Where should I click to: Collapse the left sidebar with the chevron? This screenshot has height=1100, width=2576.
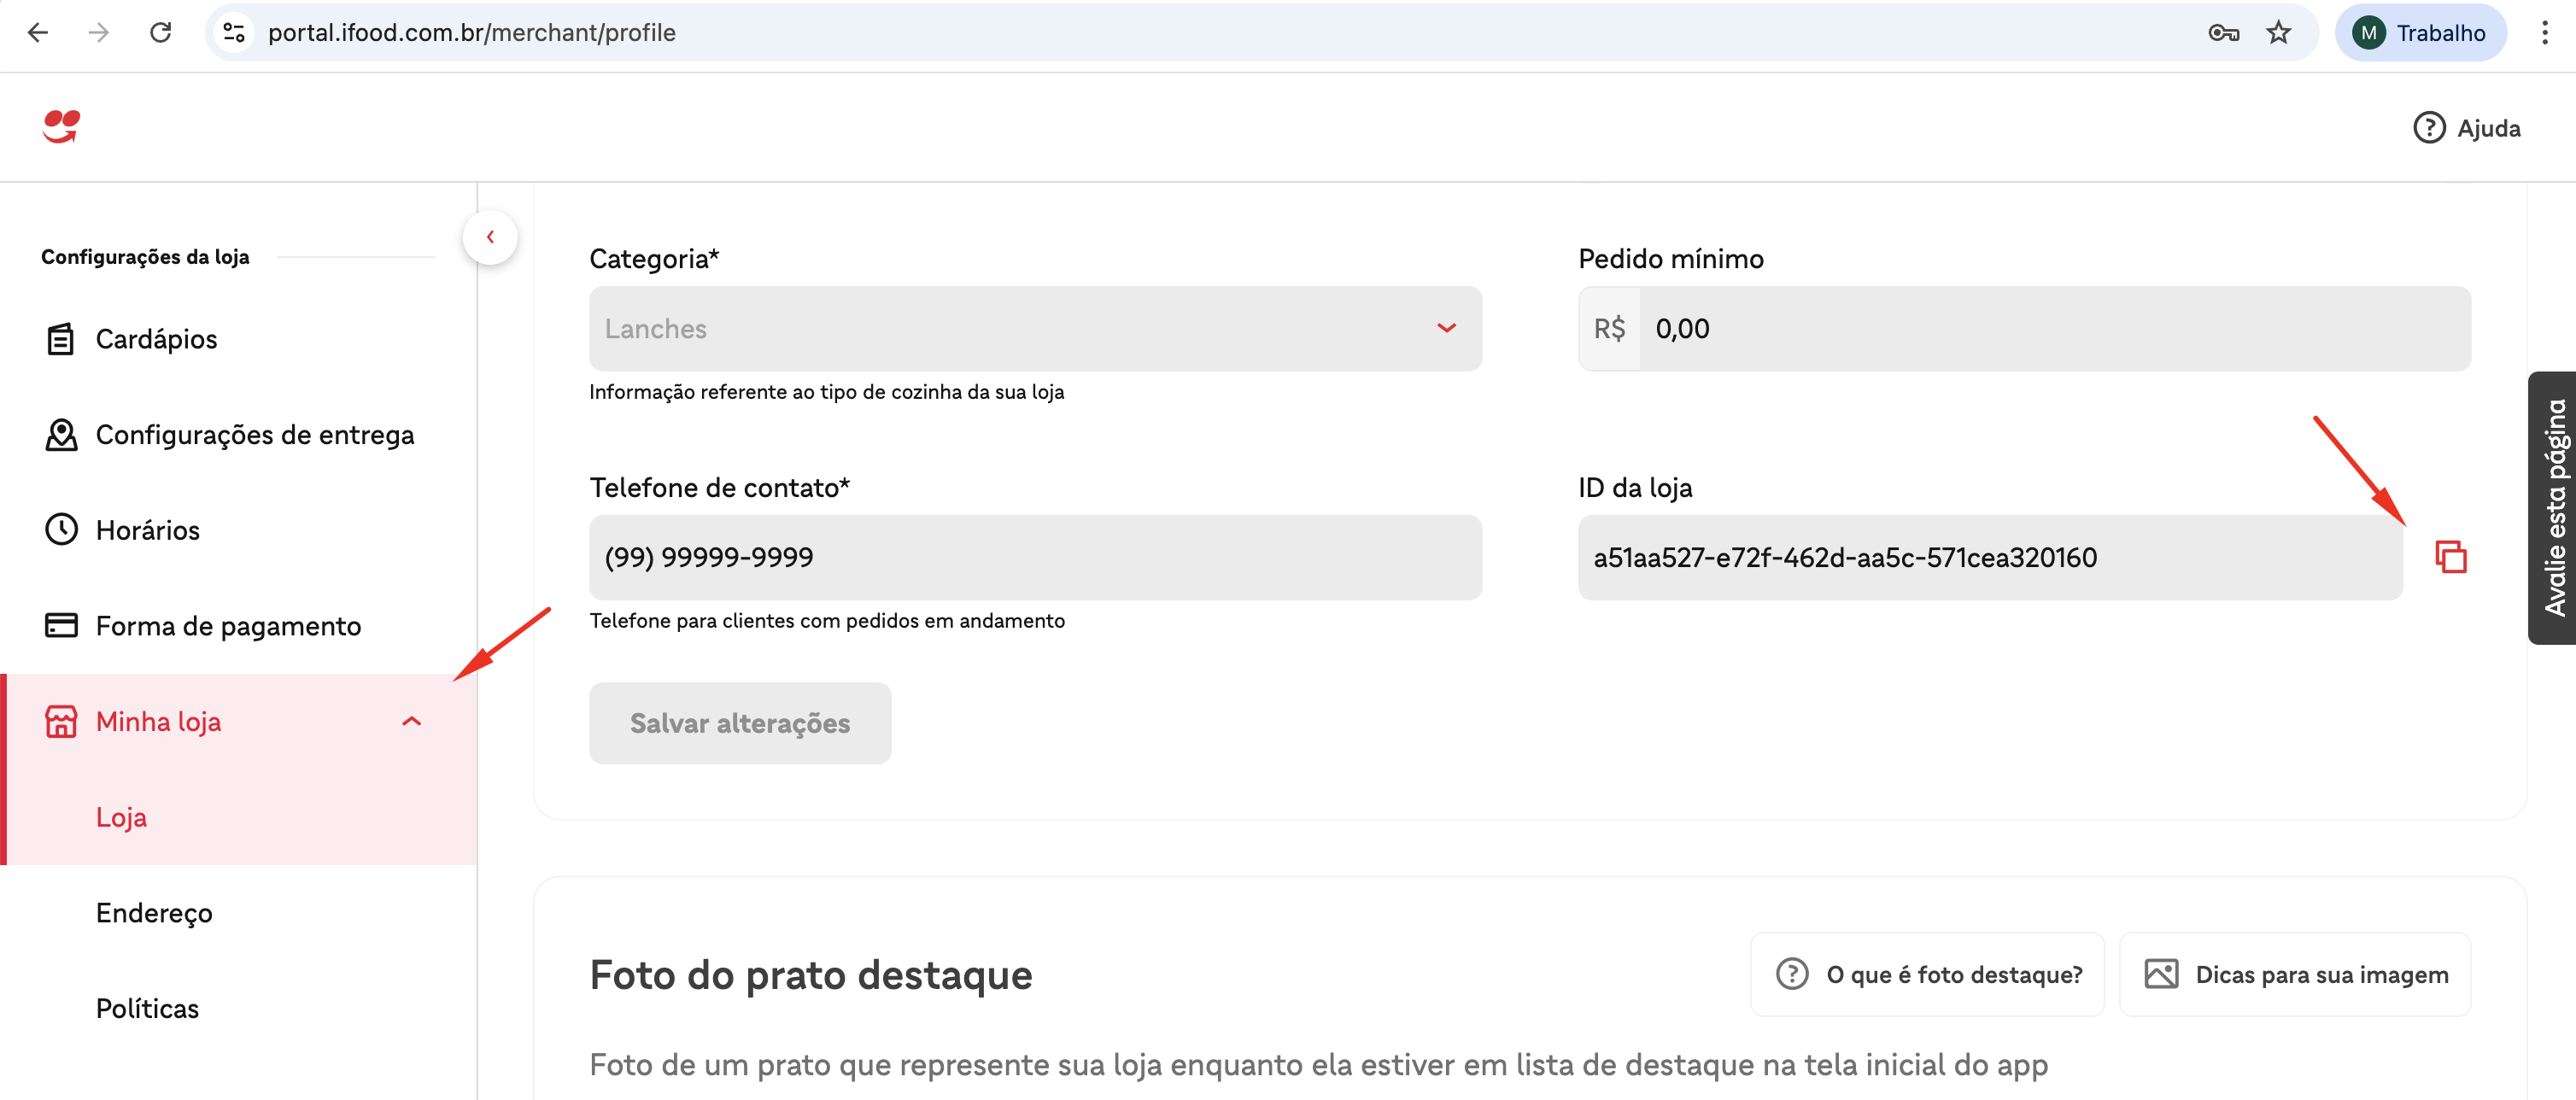490,236
